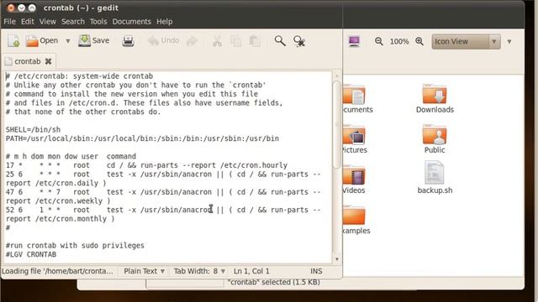Select the Pictures folder in file manager

pyautogui.click(x=355, y=139)
